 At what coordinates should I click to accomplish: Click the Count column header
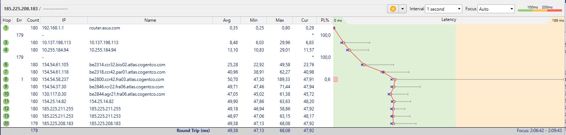(33, 20)
